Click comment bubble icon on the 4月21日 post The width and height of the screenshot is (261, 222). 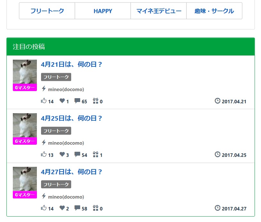[77, 101]
